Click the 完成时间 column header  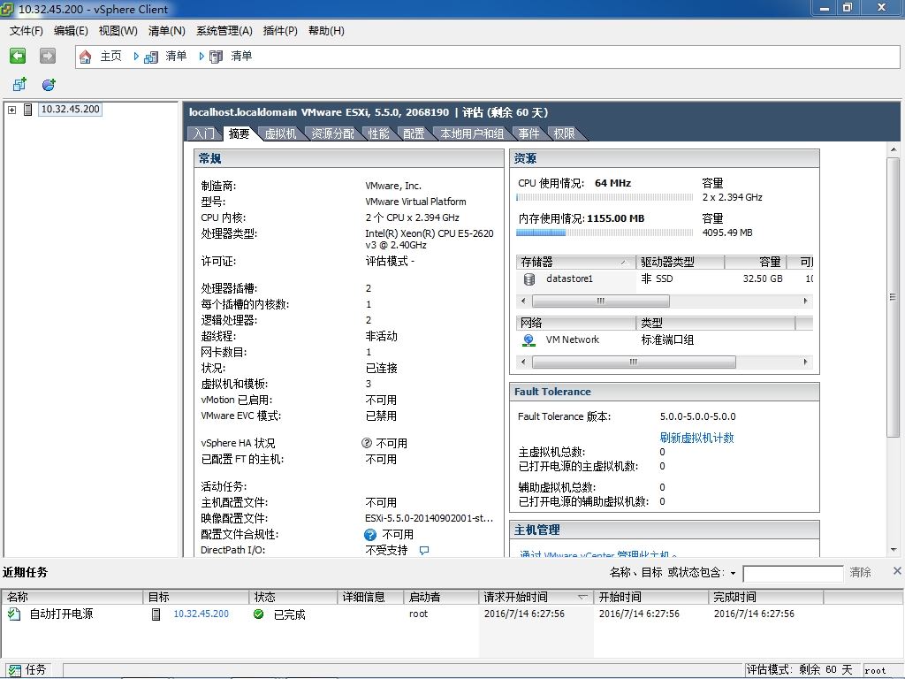tap(765, 597)
